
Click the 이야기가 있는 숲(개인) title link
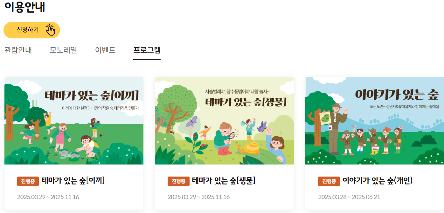point(378,181)
